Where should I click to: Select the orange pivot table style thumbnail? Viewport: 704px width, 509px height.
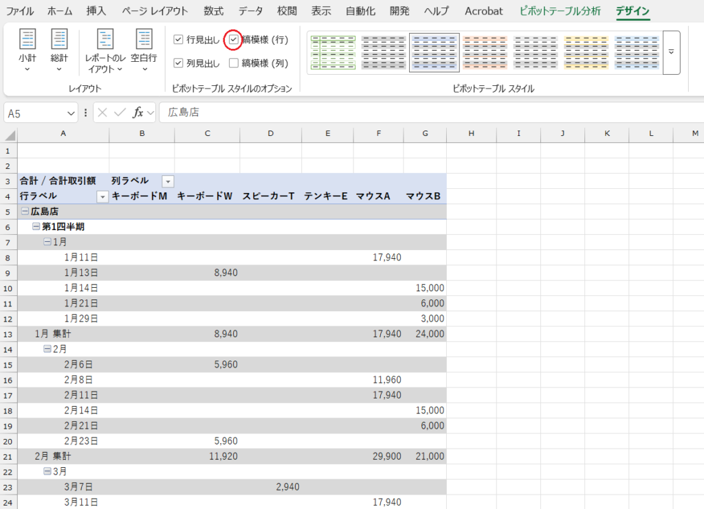click(485, 52)
